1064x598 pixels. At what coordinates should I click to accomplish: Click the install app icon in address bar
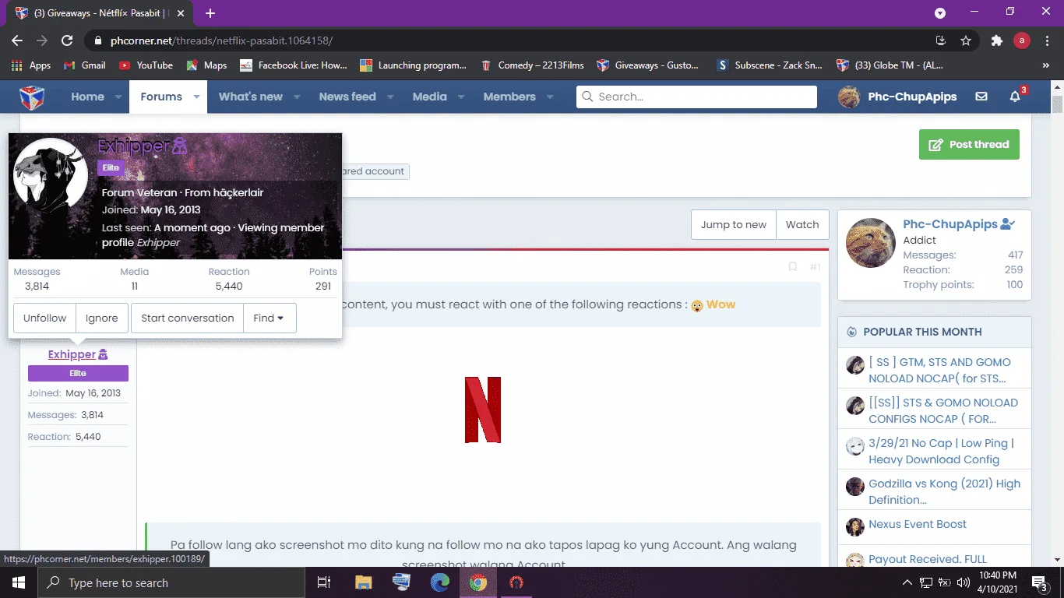click(941, 40)
